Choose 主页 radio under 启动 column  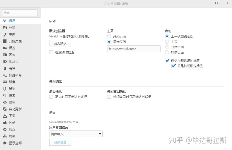pyautogui.click(x=167, y=42)
